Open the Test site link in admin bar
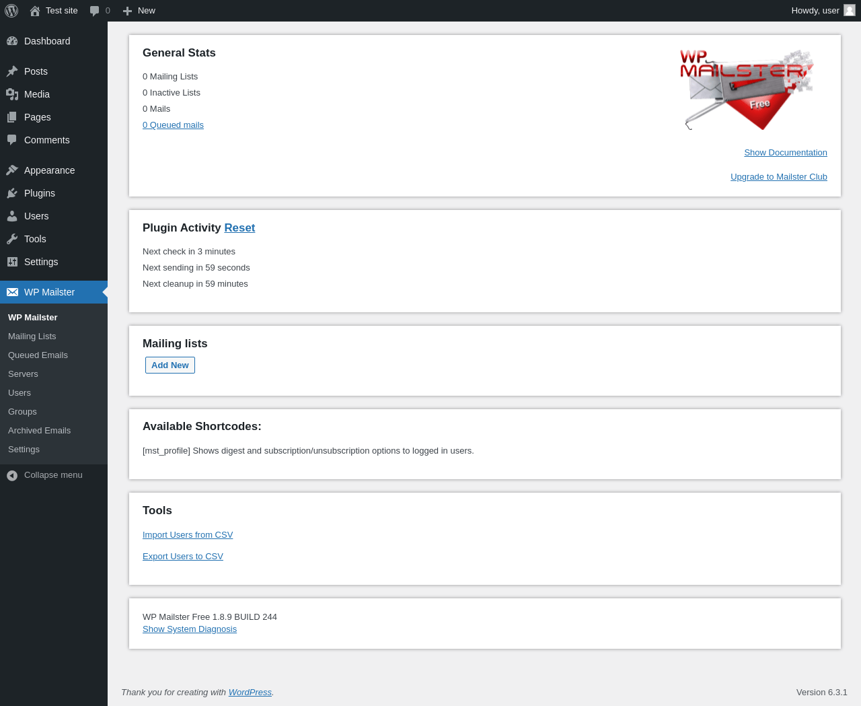The height and width of the screenshot is (706, 861). pyautogui.click(x=54, y=11)
